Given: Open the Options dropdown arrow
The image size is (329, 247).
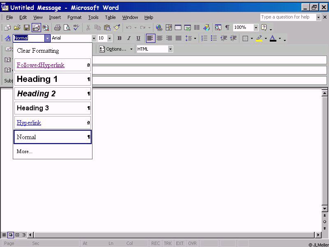Looking at the screenshot, I should (x=131, y=49).
